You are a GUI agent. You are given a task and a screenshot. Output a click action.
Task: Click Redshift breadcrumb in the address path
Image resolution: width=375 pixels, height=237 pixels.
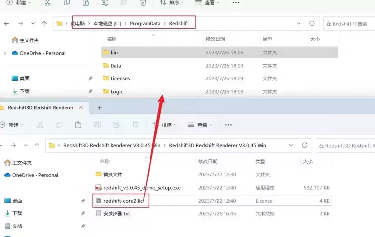179,24
